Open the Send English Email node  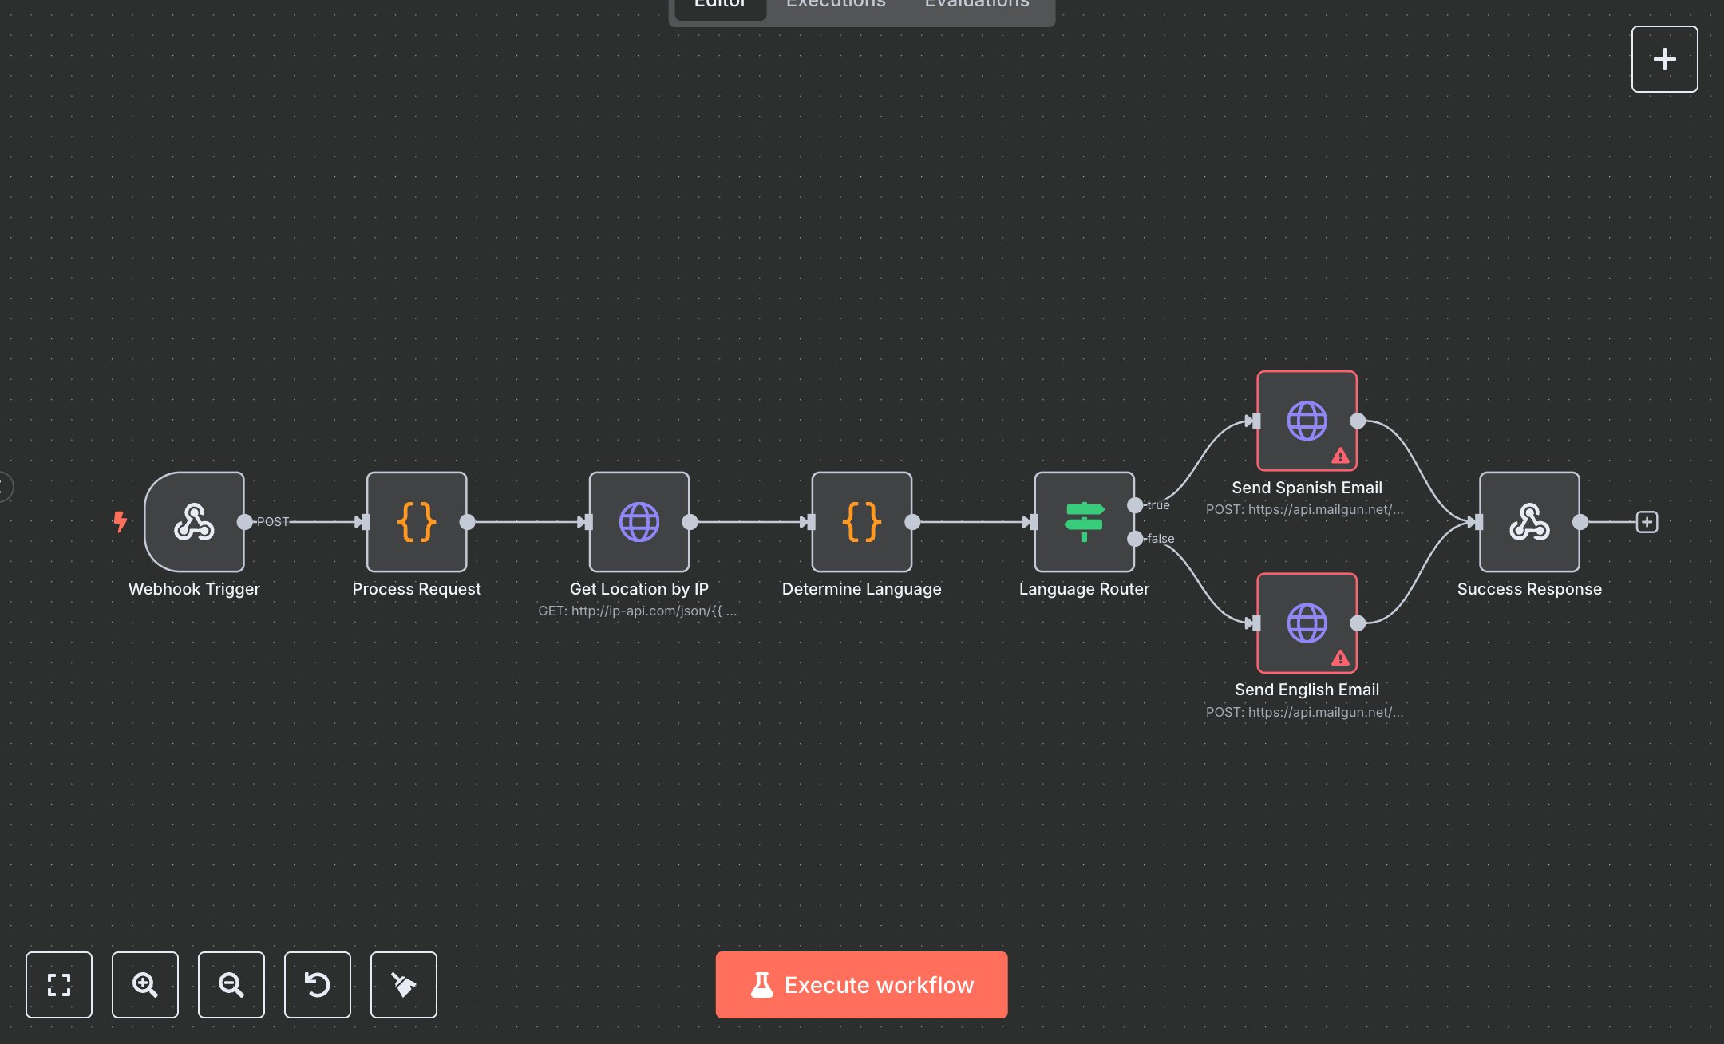pos(1307,623)
